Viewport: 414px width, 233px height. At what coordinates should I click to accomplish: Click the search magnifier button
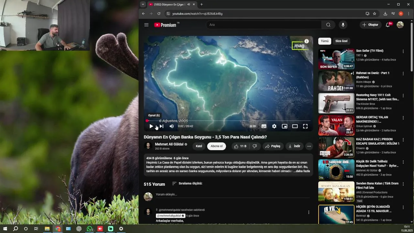(x=328, y=25)
